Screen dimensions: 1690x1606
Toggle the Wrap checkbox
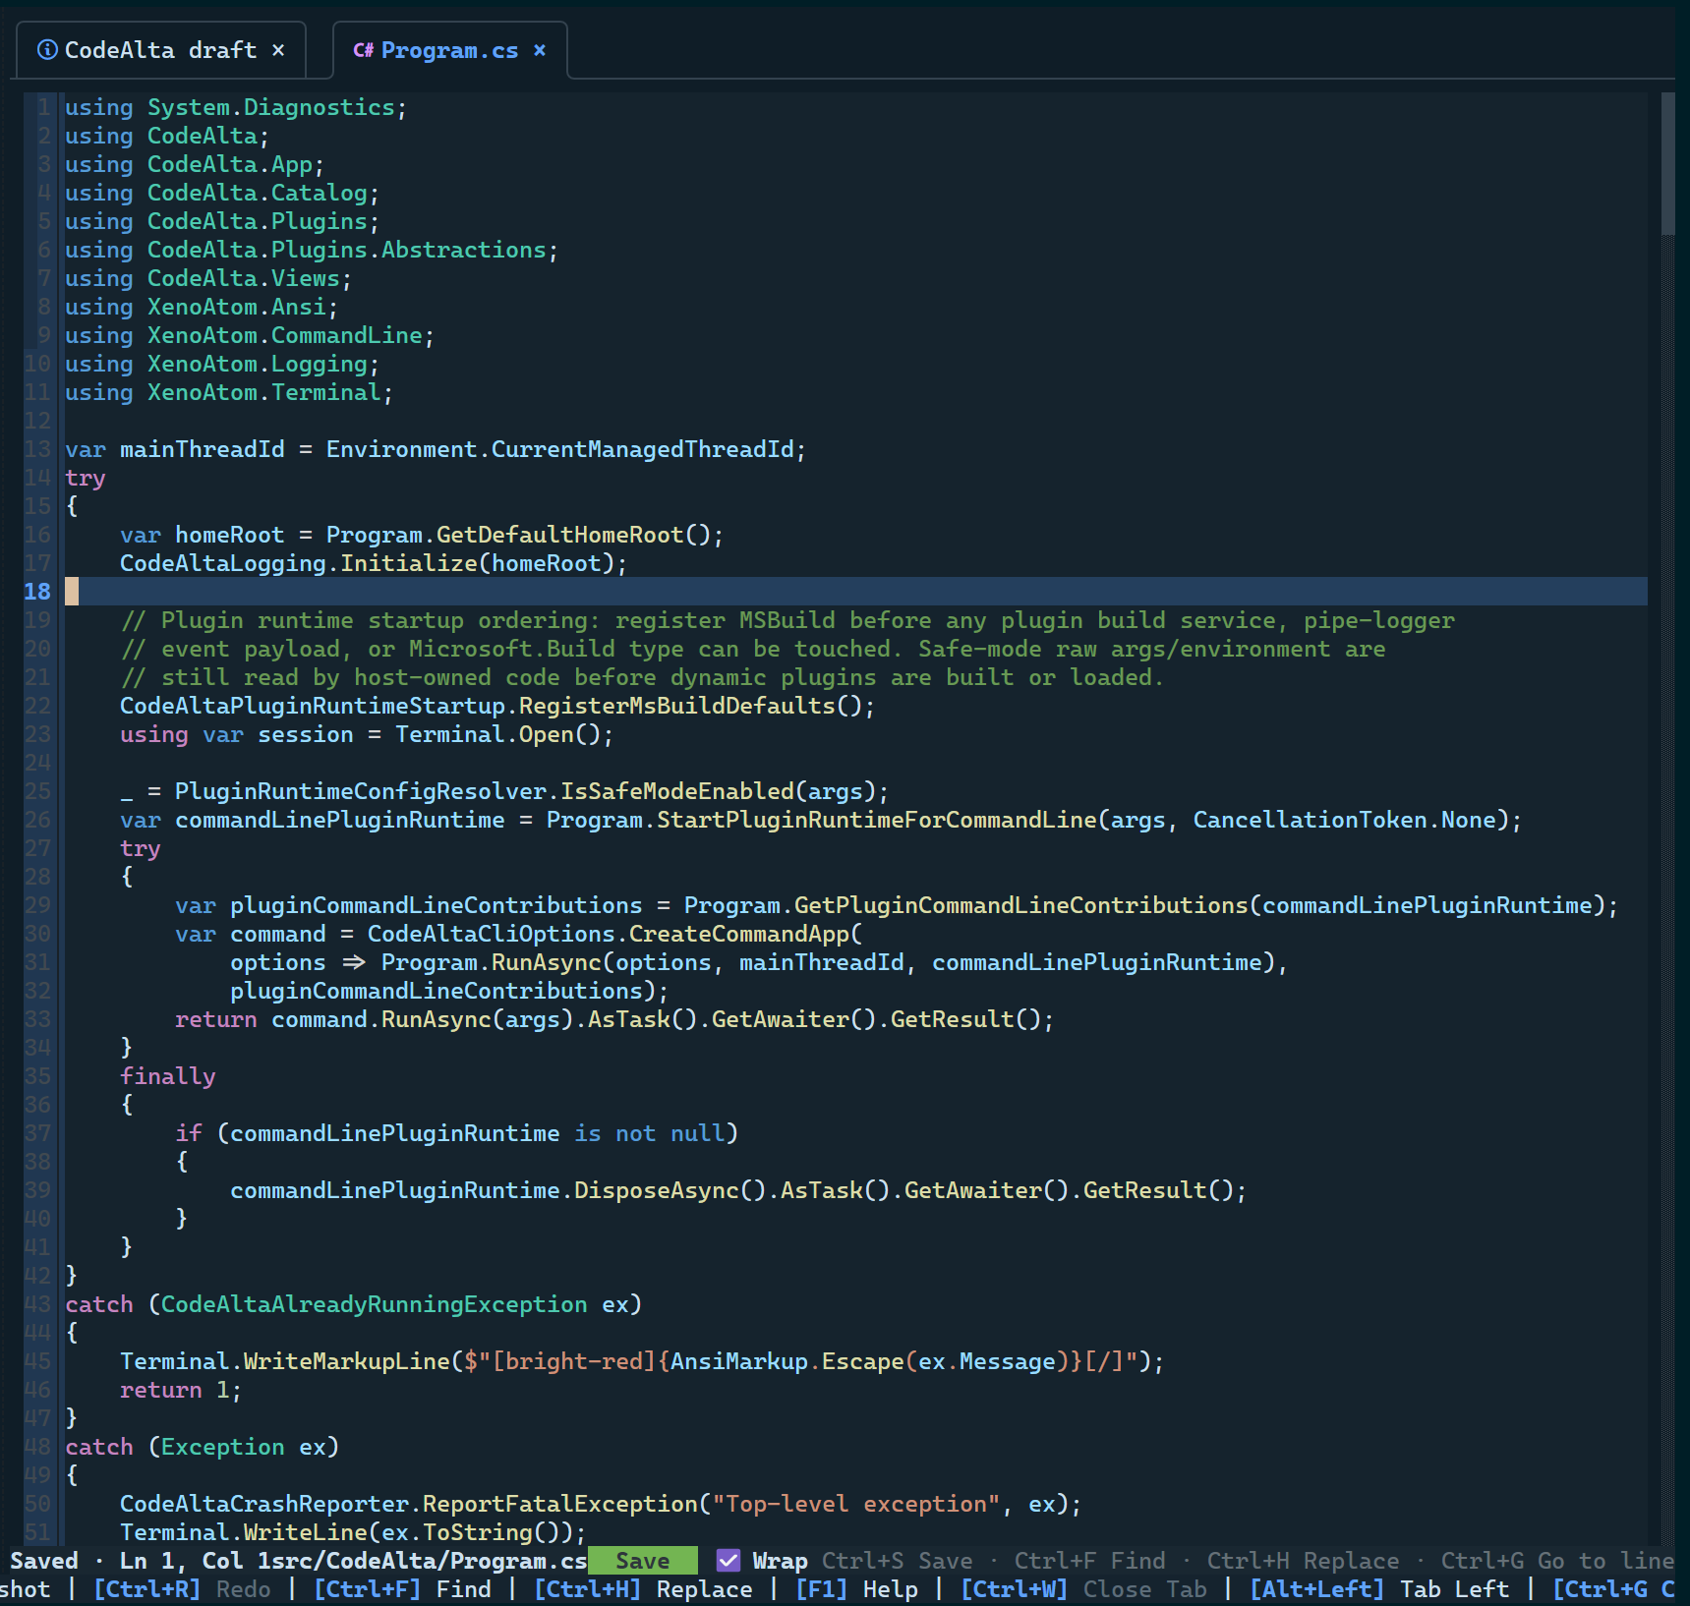pos(728,1561)
